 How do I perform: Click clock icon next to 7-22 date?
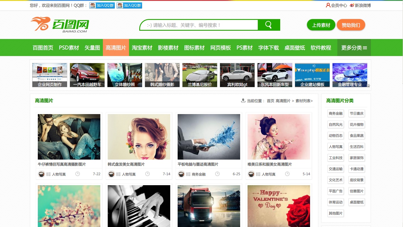(78, 174)
